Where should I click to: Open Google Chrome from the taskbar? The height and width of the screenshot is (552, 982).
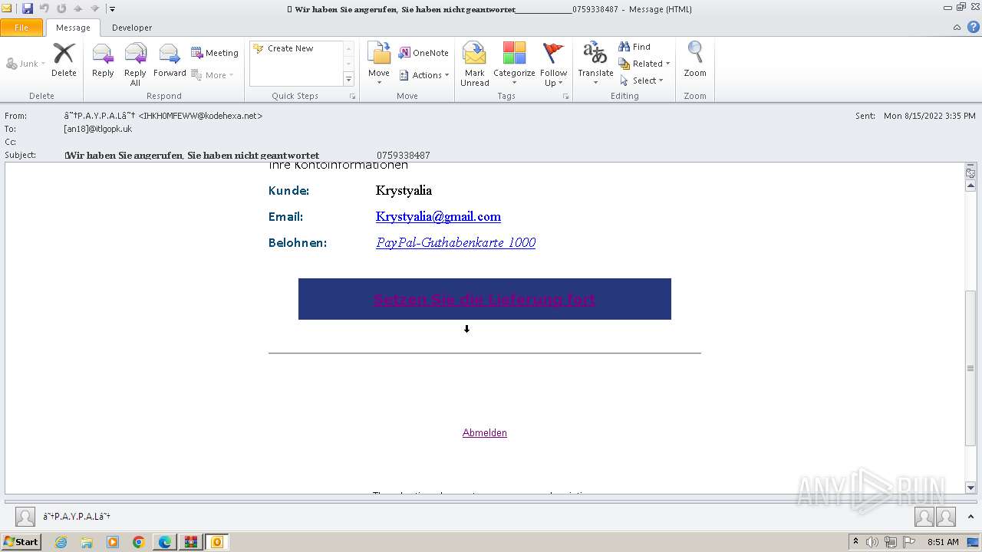[139, 542]
